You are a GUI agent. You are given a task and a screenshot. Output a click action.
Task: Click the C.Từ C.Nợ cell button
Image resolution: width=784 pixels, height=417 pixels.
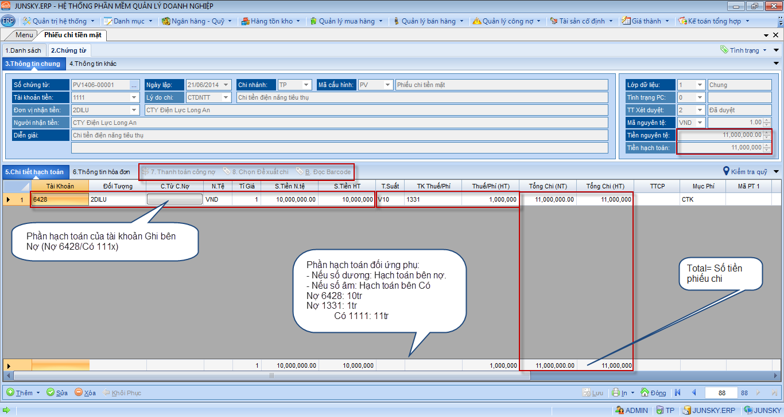point(174,199)
